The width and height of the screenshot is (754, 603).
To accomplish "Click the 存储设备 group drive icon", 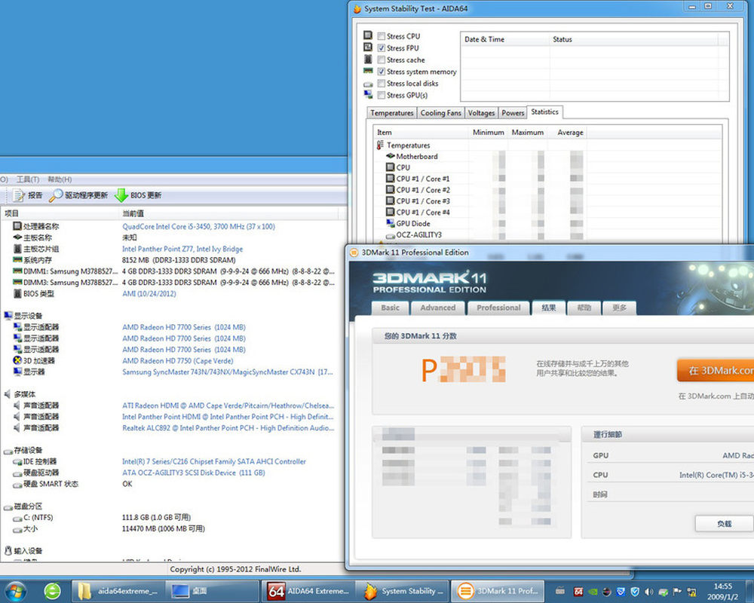I will click(x=8, y=451).
